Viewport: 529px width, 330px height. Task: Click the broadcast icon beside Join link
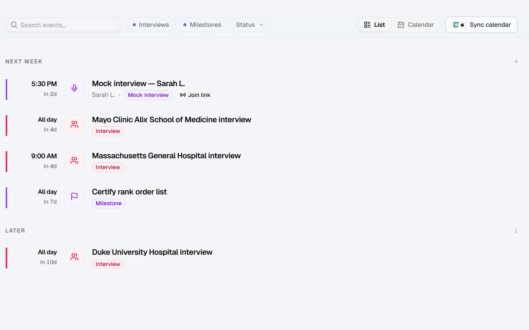point(183,95)
